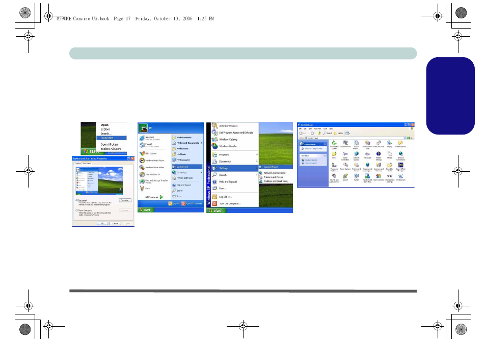486x343 pixels.
Task: Select Control Panel in Settings submenu
Action: (x=276, y=167)
